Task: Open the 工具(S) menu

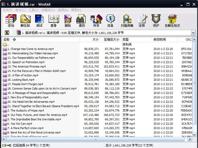Action: 33,10
